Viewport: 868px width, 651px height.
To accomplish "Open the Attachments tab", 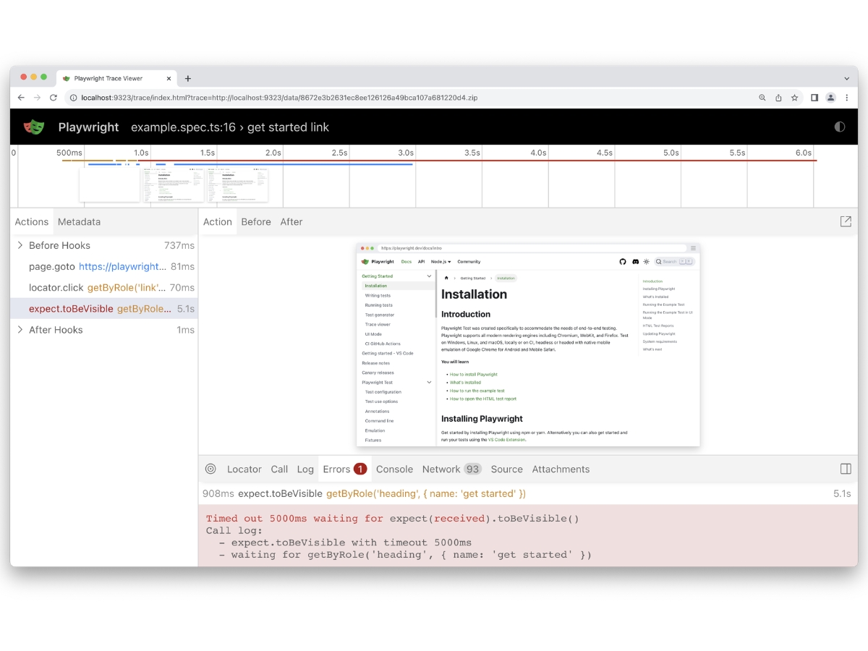I will [x=561, y=469].
